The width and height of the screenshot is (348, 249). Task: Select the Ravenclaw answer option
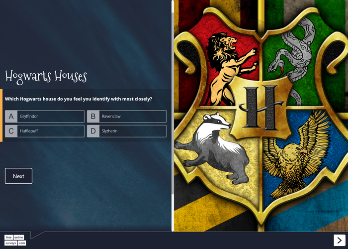click(127, 116)
